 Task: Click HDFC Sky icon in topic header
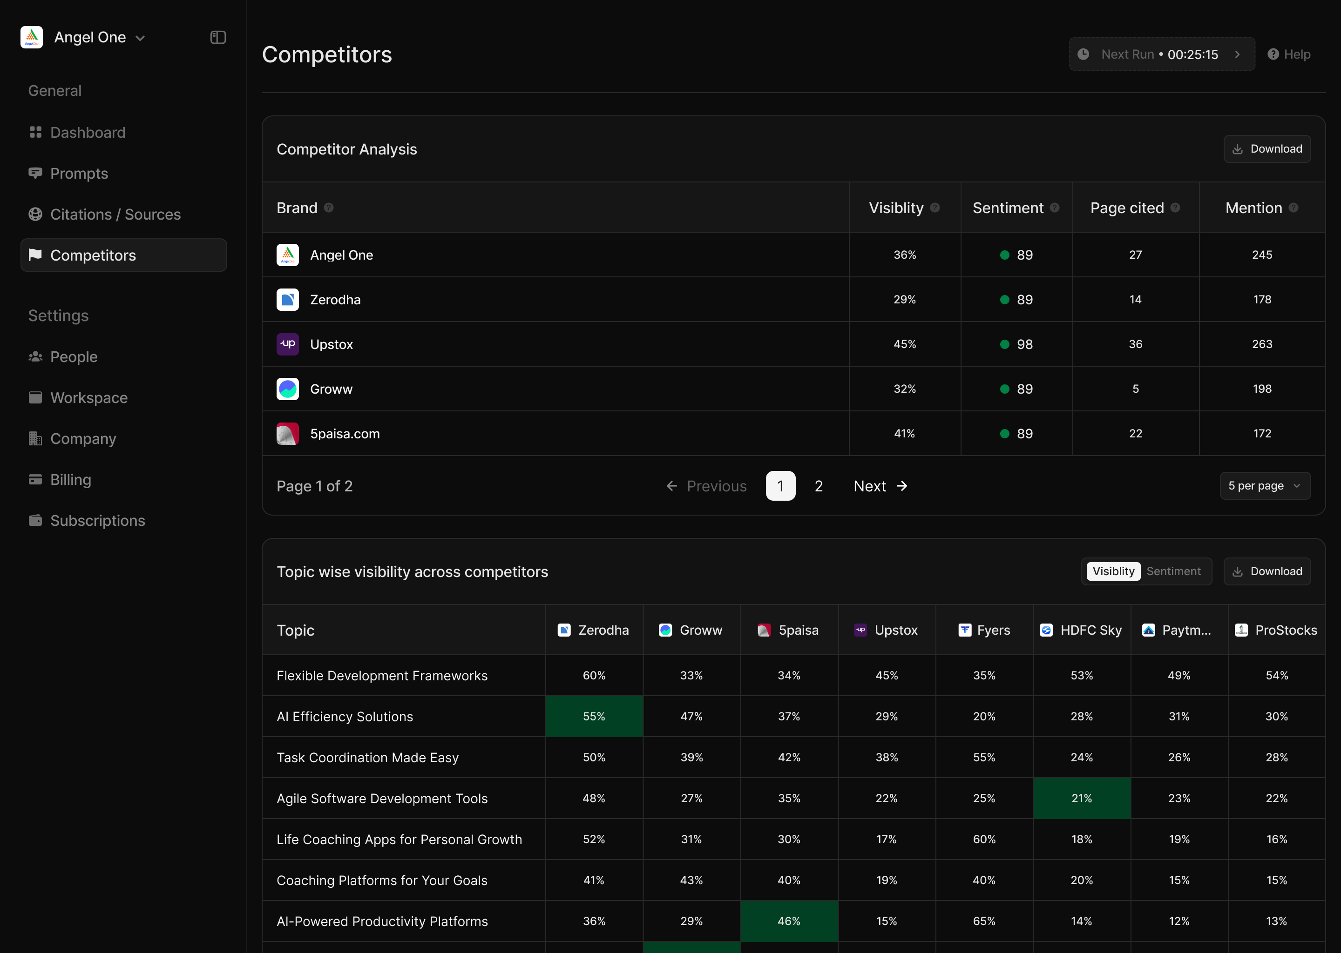[1046, 630]
